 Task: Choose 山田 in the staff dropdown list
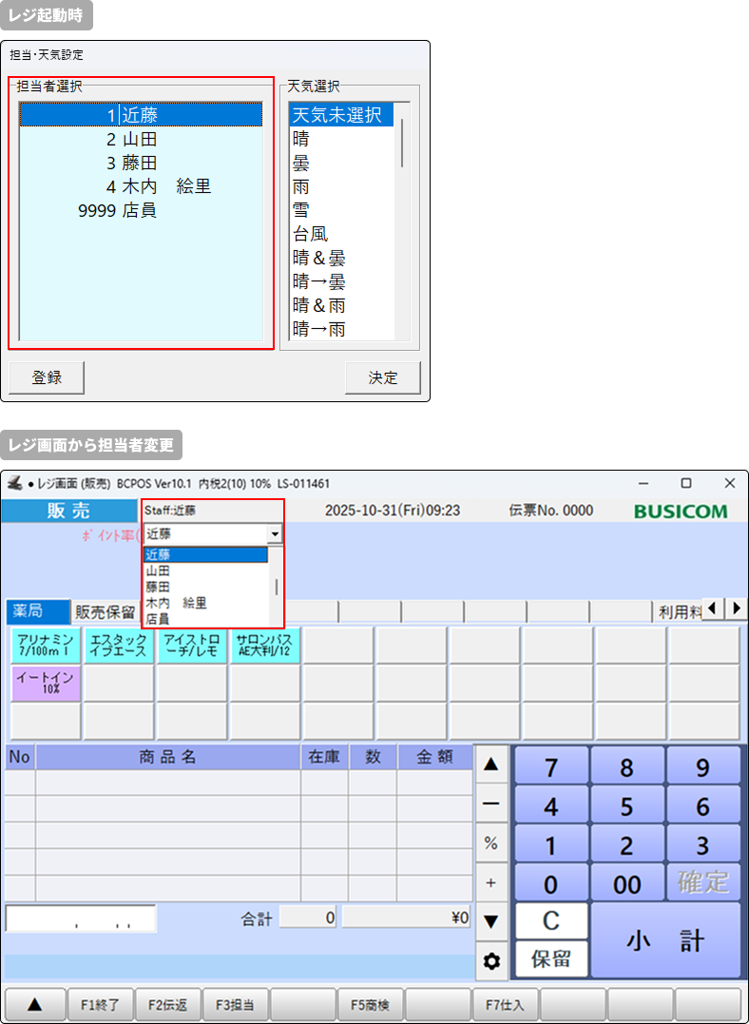[158, 570]
